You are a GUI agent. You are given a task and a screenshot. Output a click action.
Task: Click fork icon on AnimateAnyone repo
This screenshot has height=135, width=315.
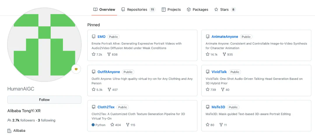click(224, 54)
